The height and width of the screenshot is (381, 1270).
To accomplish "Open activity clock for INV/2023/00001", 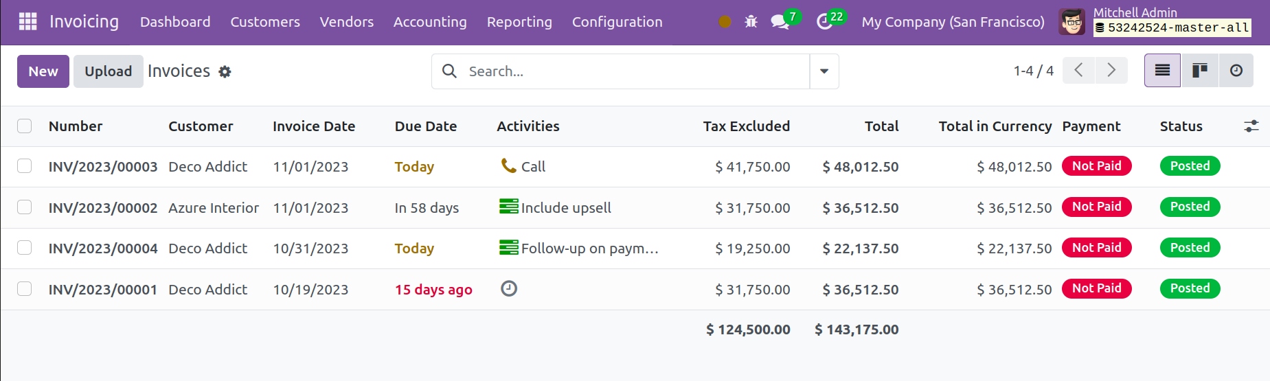I will tap(509, 289).
